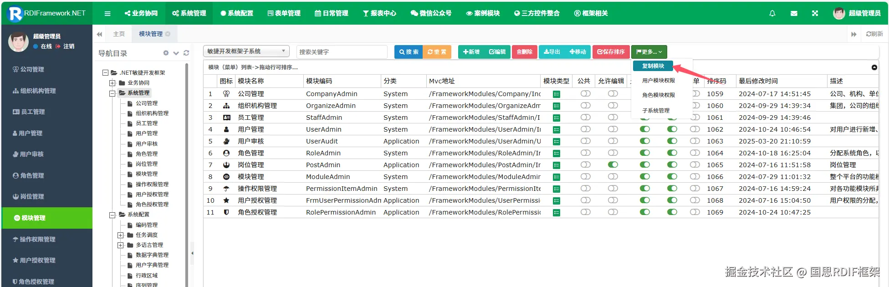Toggle 公共 switch for 用户管理 row
The width and height of the screenshot is (889, 287).
pos(586,129)
